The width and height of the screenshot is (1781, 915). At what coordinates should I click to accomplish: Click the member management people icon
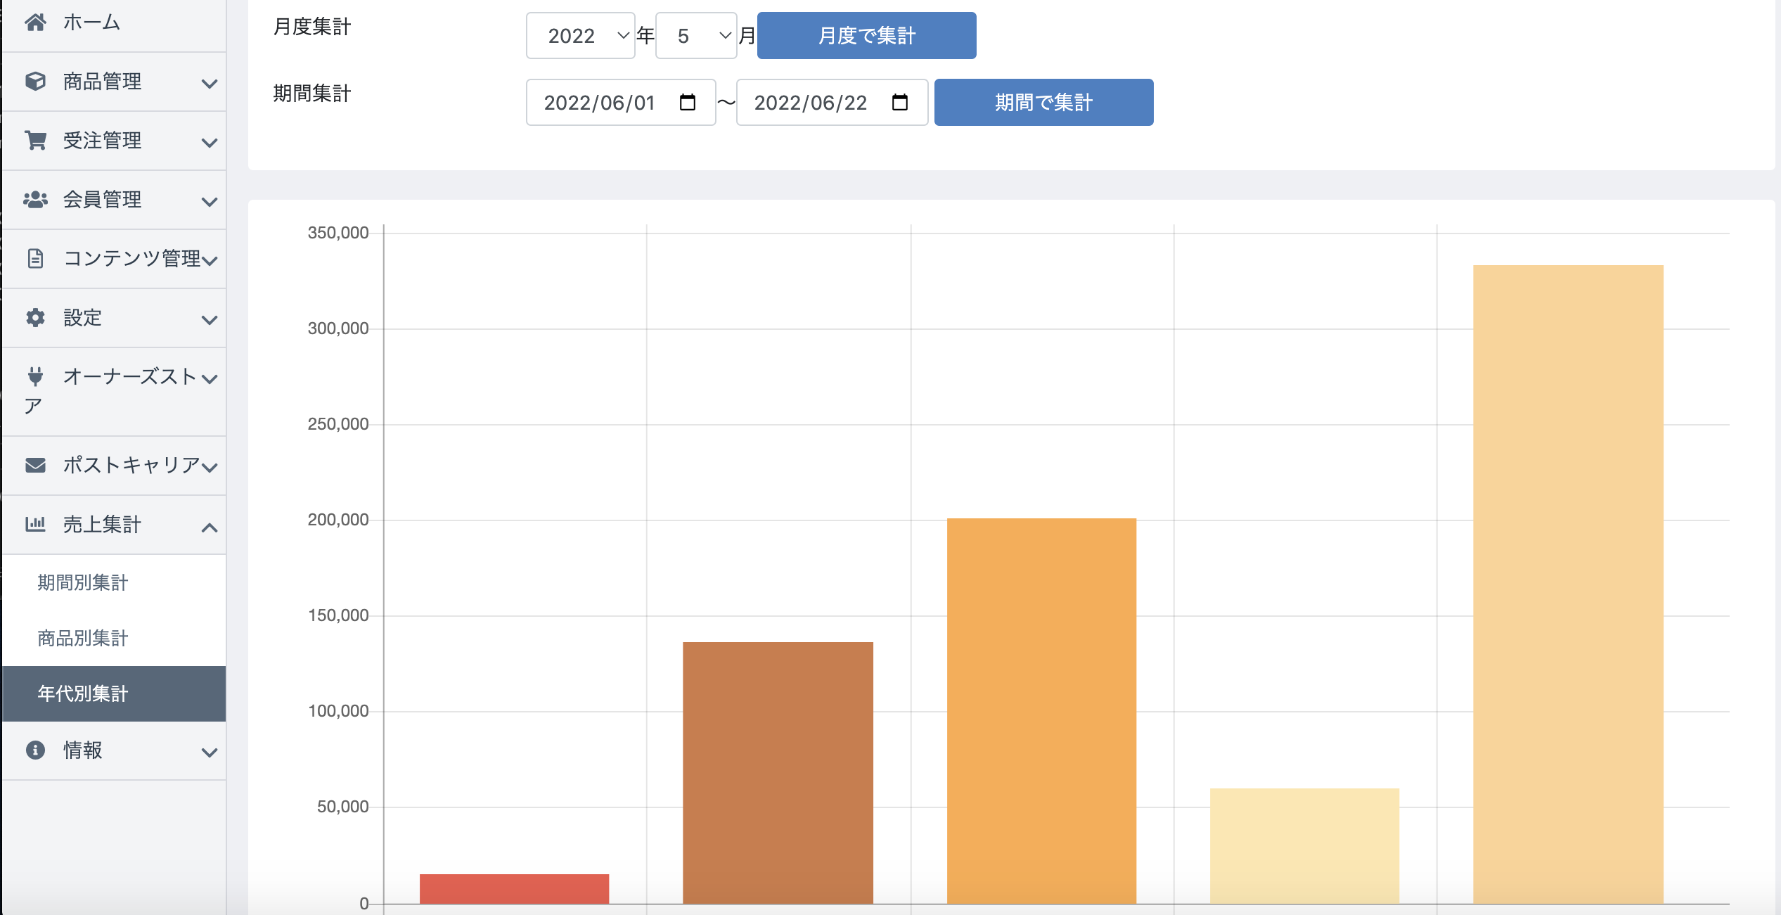35,200
